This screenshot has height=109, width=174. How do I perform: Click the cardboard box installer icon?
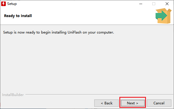pos(164,16)
